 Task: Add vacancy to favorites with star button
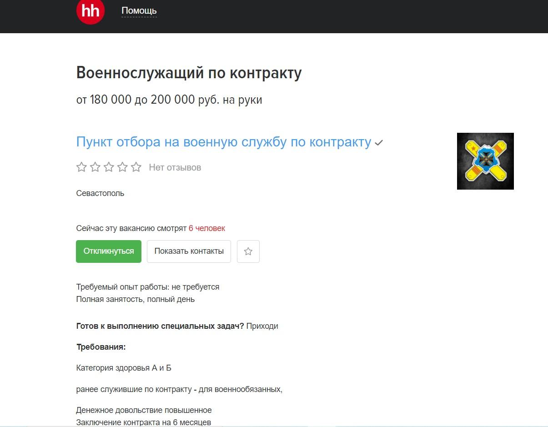click(x=248, y=251)
